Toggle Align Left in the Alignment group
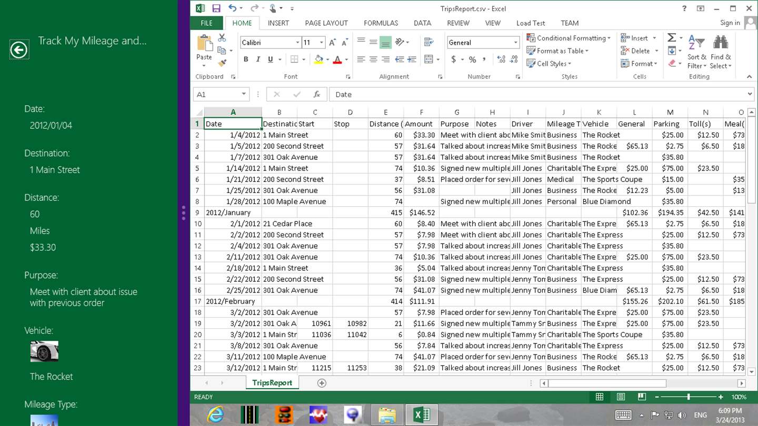Image resolution: width=758 pixels, height=426 pixels. pos(361,59)
